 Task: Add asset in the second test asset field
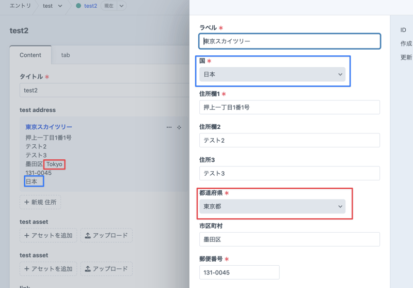(49, 269)
